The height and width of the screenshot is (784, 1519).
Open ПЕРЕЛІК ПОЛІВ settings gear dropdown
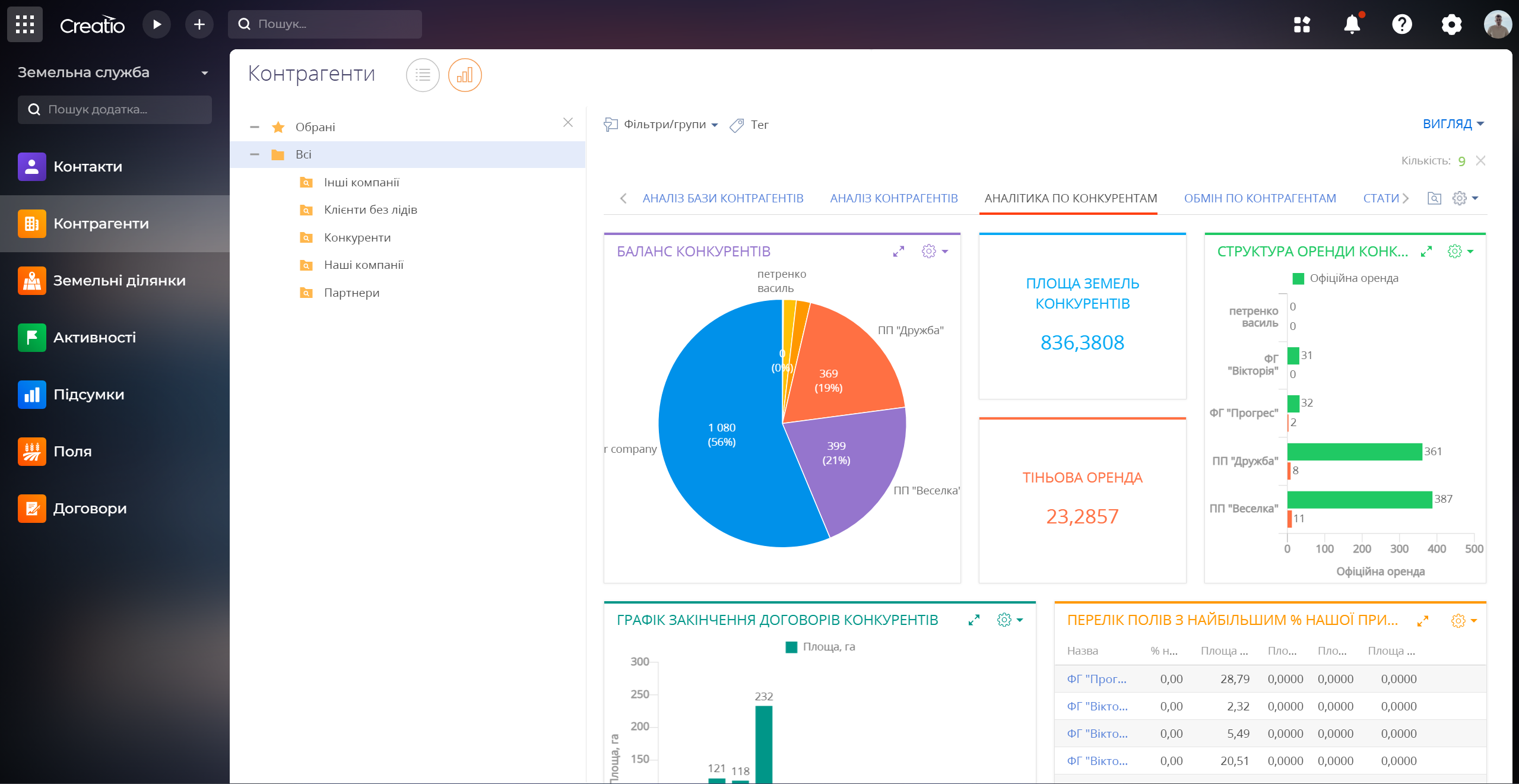pos(1464,621)
